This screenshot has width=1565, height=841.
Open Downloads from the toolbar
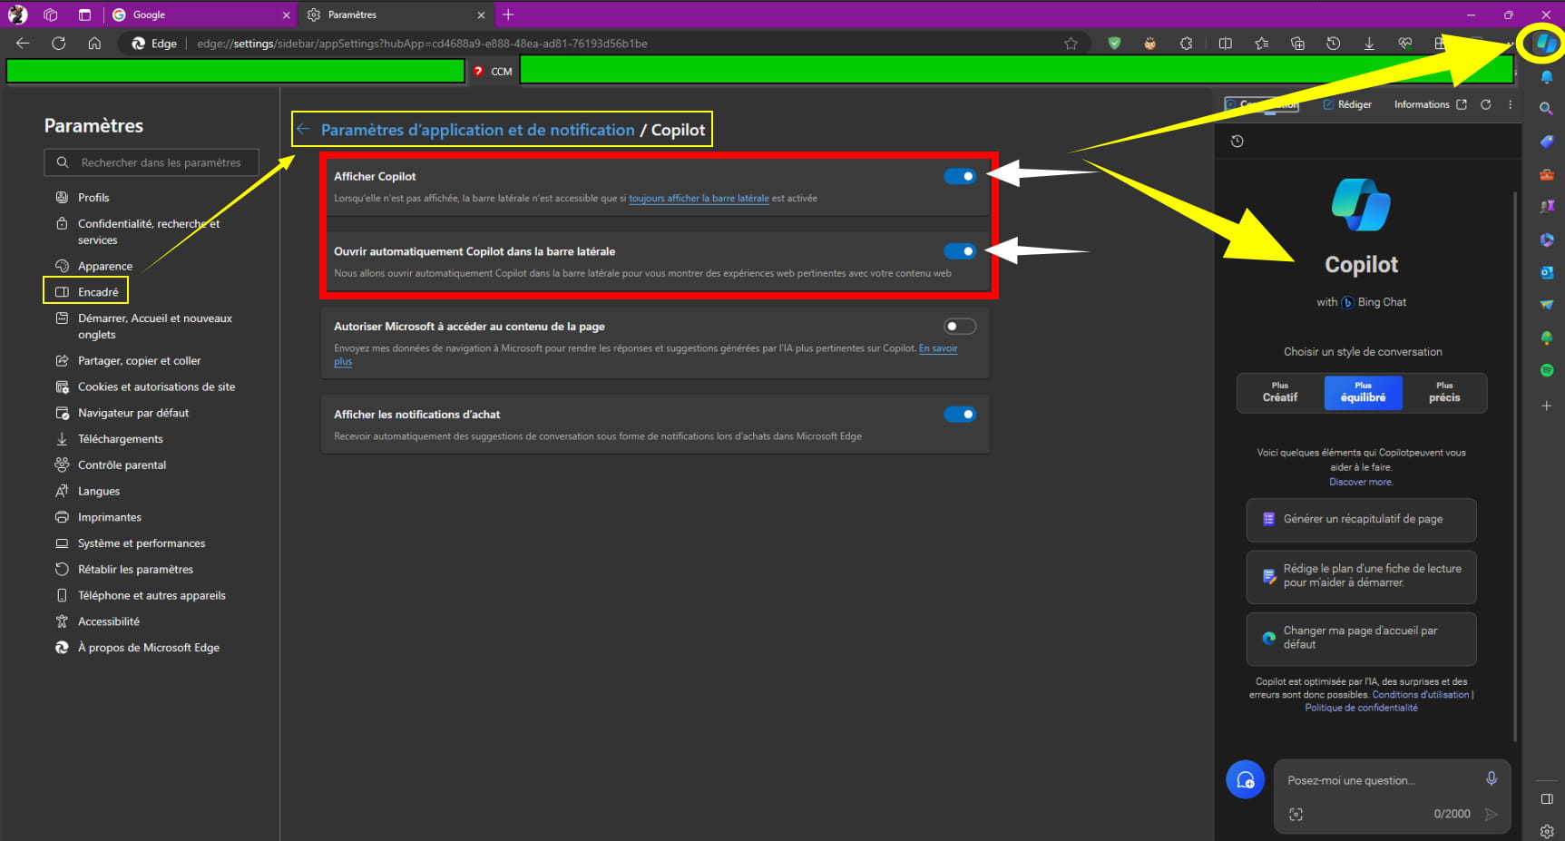click(x=1369, y=44)
